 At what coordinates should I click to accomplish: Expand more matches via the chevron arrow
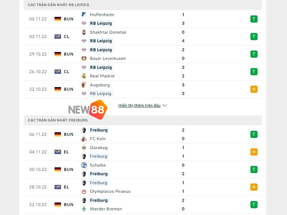tap(165, 106)
